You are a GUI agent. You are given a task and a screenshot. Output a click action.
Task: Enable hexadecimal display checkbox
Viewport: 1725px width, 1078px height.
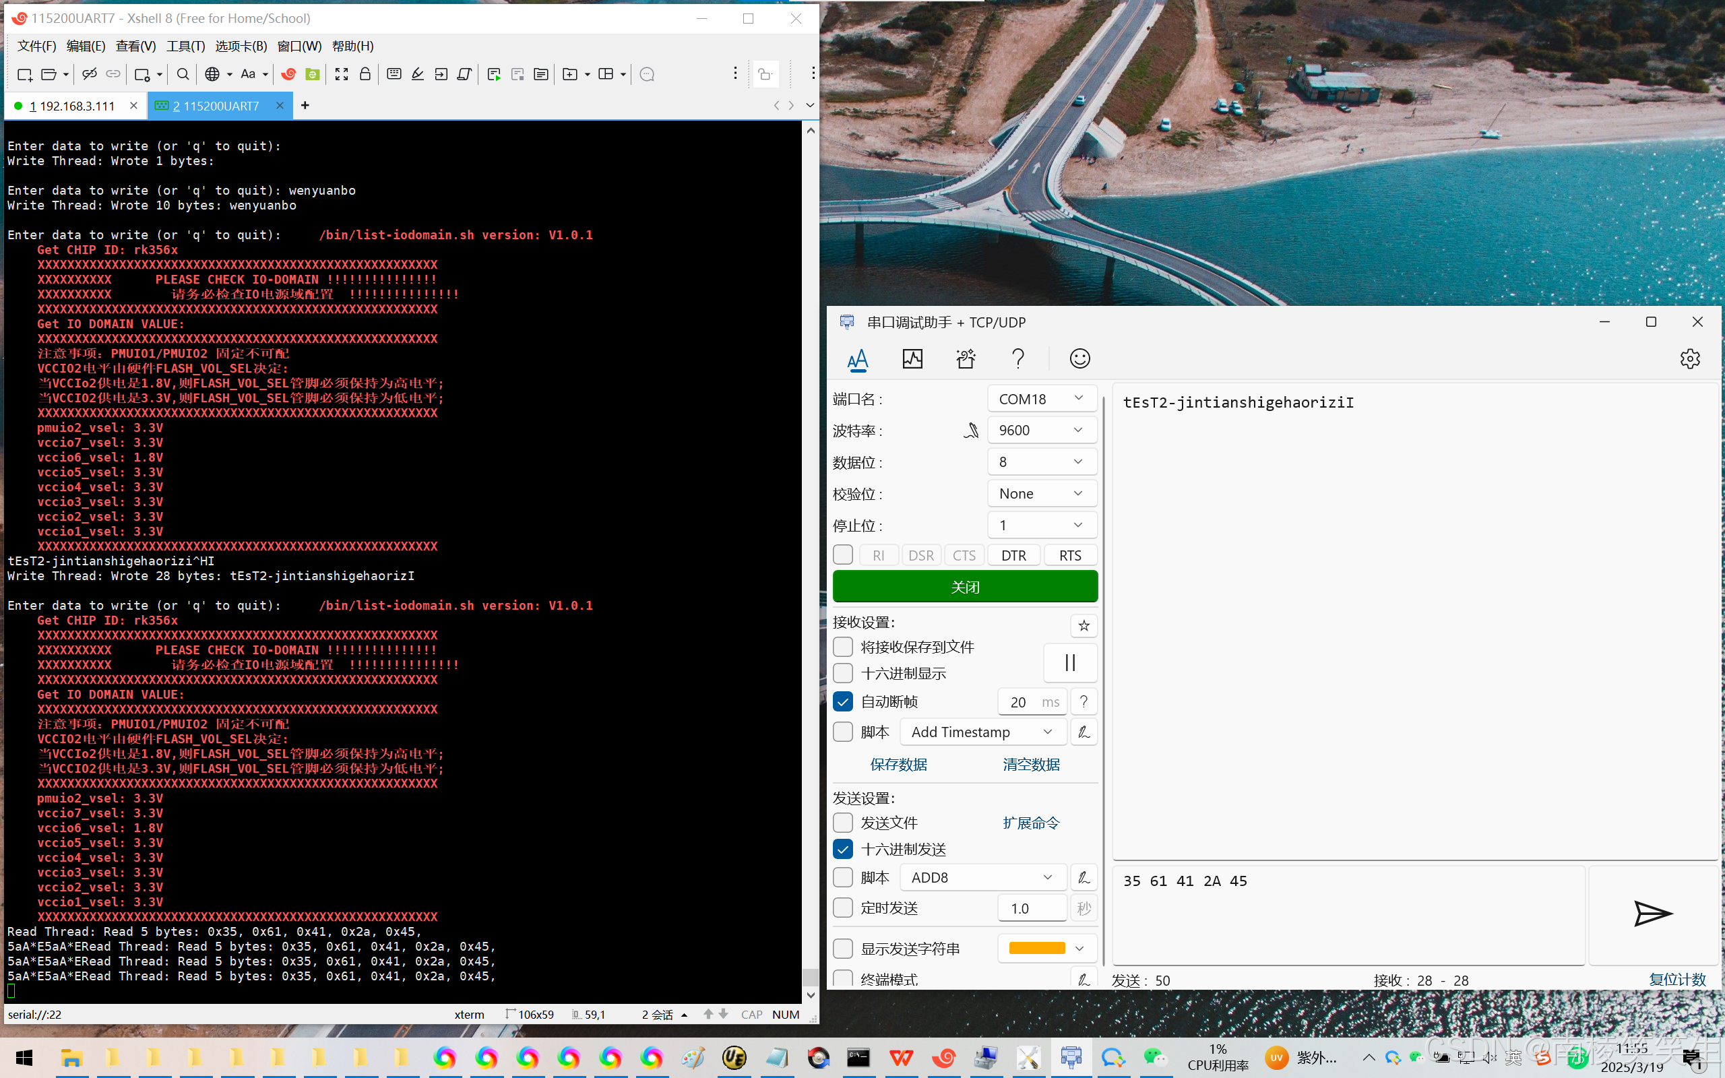tap(842, 673)
